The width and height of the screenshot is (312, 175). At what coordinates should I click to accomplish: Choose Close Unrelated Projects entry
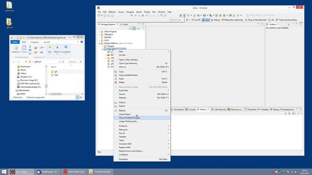pyautogui.click(x=142, y=118)
